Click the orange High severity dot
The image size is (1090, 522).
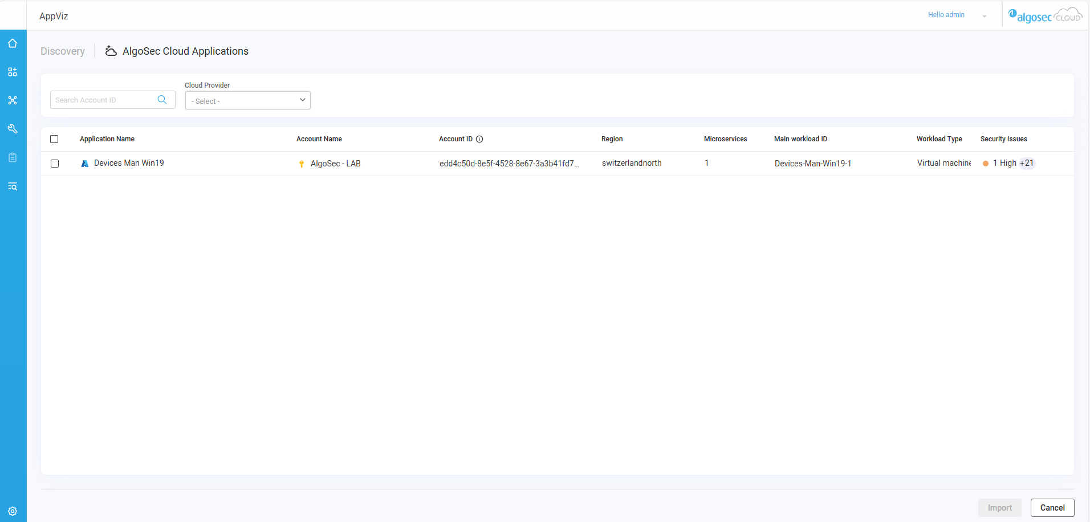click(x=986, y=164)
